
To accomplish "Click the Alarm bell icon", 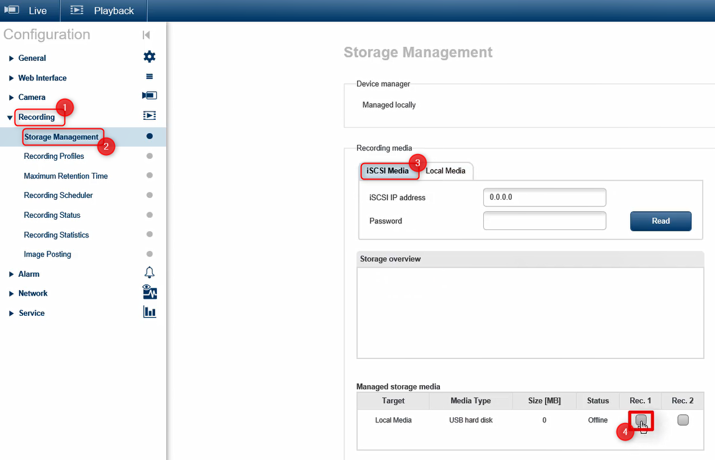I will [x=149, y=273].
